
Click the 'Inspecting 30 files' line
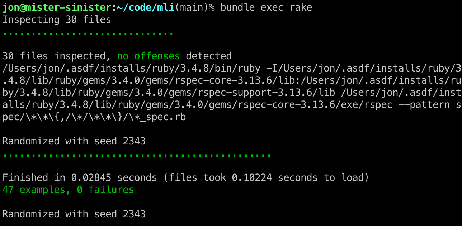point(57,20)
